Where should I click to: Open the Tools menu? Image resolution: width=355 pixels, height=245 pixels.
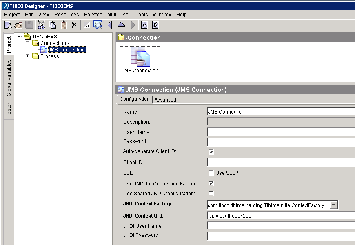(x=142, y=15)
